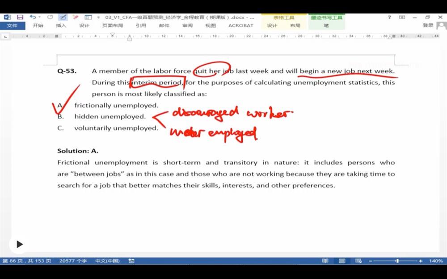Viewport: 447px width, 279px height.
Task: Open the 文件 (File) tab
Action: [x=12, y=25]
